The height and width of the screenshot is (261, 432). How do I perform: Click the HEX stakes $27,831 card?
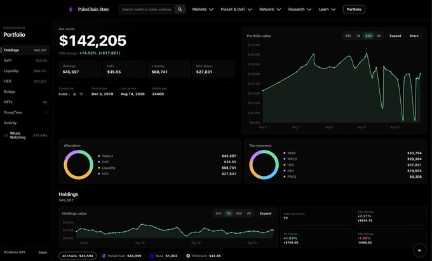coord(213,69)
